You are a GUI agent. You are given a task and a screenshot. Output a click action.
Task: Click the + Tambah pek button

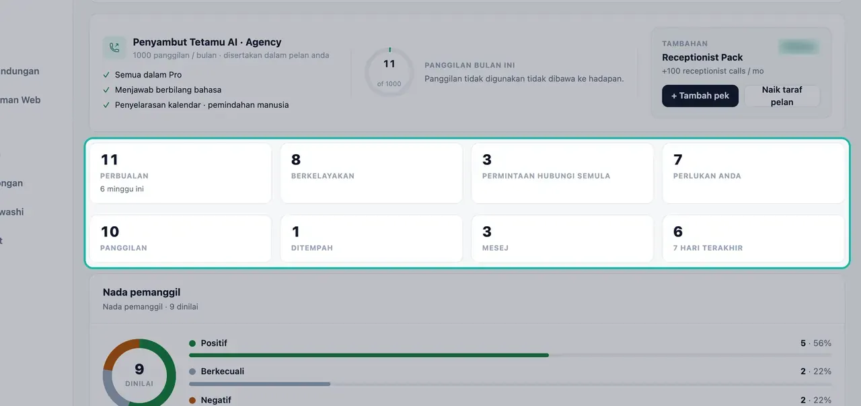pos(700,96)
